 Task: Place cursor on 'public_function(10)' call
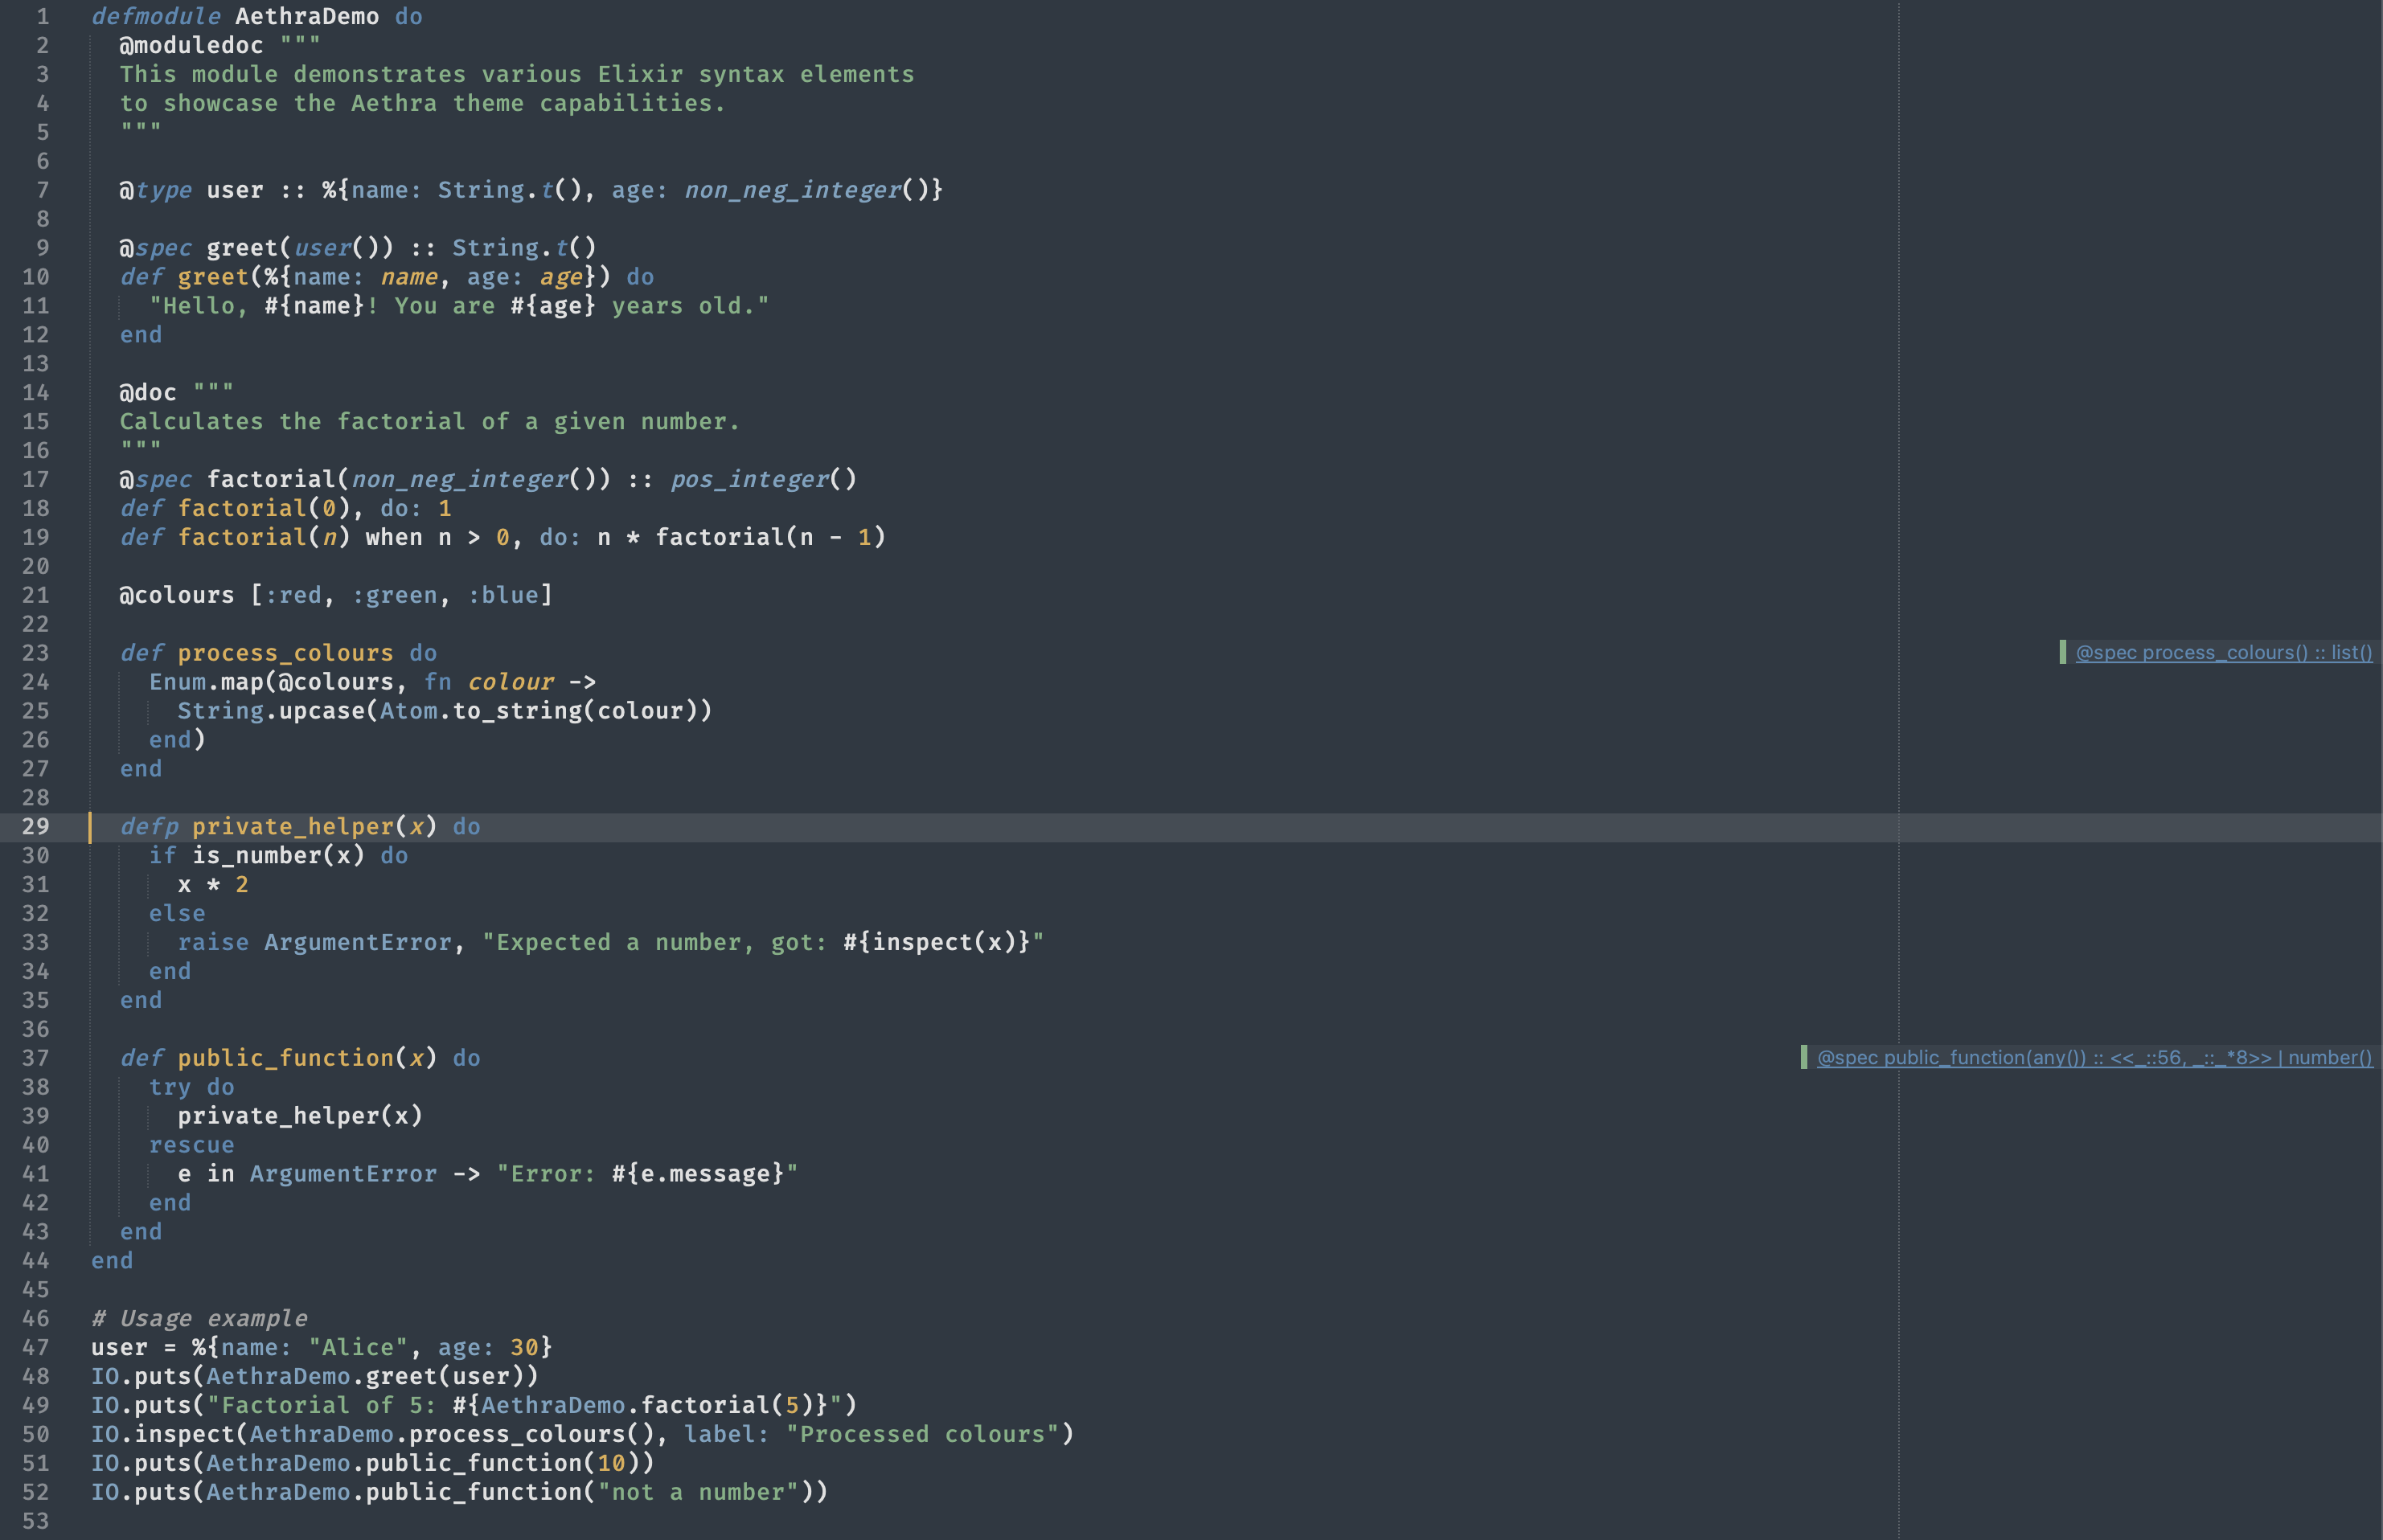click(x=502, y=1463)
